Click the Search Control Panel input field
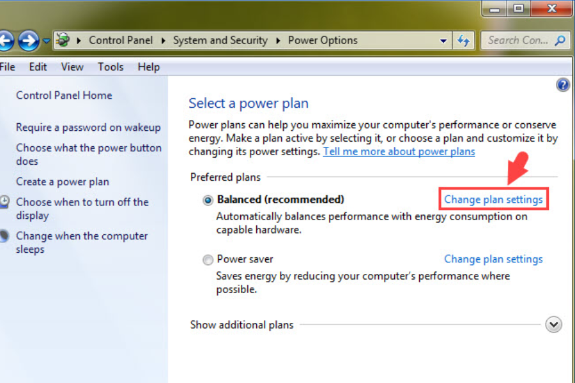This screenshot has height=383, width=575. (x=519, y=40)
